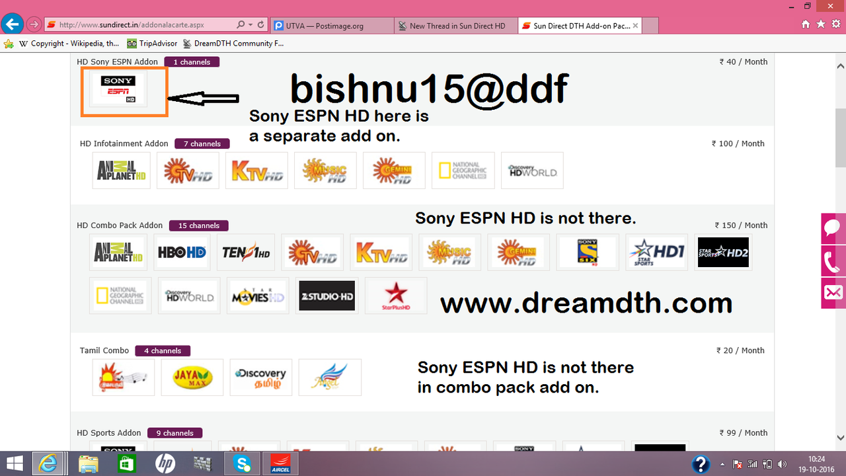Select the HBO HD channel logo
The width and height of the screenshot is (846, 476).
(x=182, y=252)
